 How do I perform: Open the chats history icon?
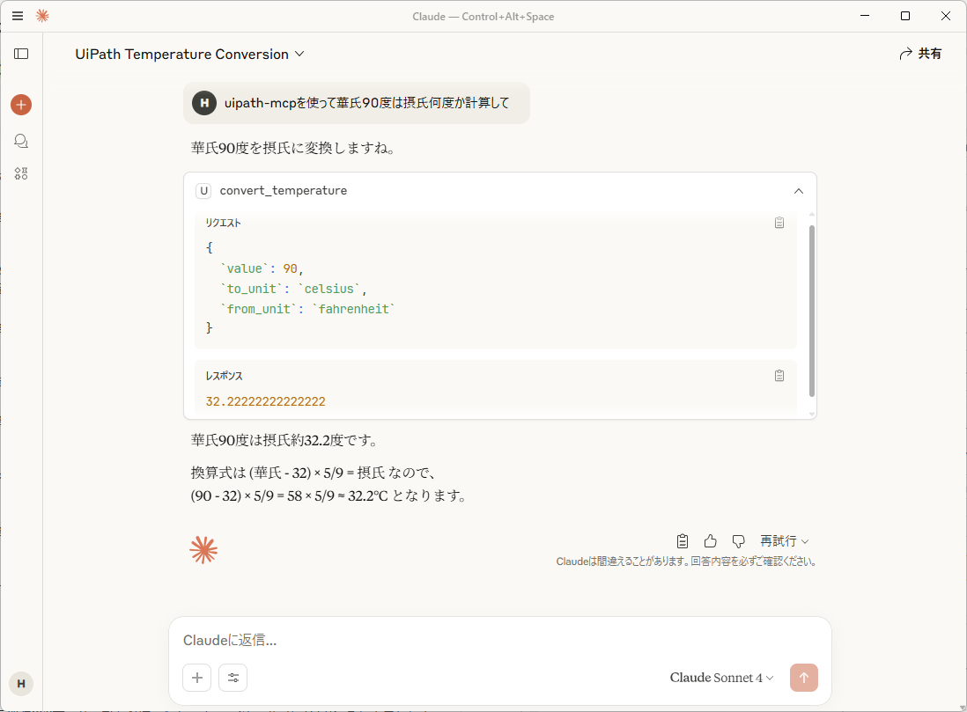[21, 141]
